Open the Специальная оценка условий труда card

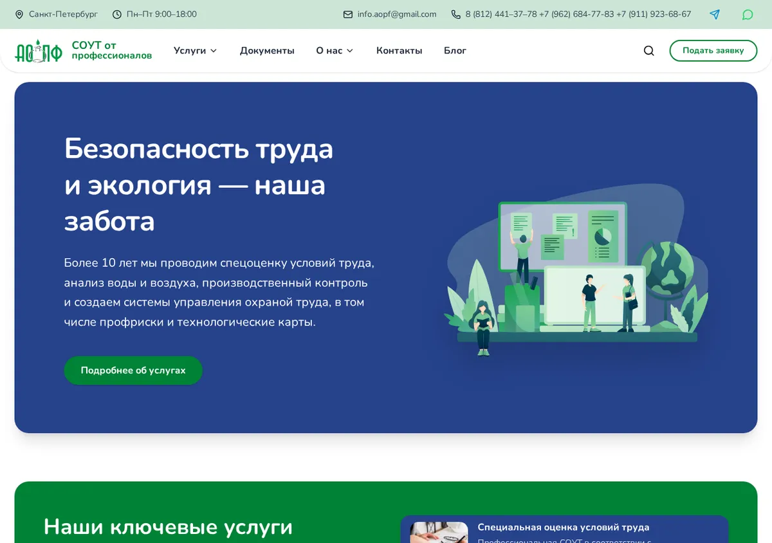tap(564, 529)
